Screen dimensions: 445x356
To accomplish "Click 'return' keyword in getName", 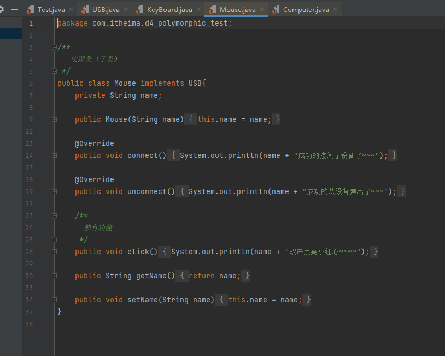I will tap(202, 276).
